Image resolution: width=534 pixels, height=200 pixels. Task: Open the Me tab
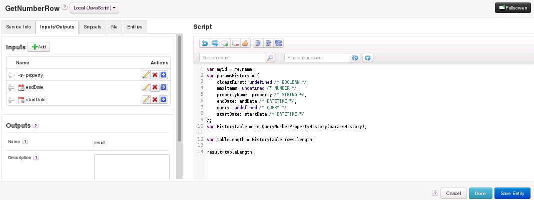(114, 27)
